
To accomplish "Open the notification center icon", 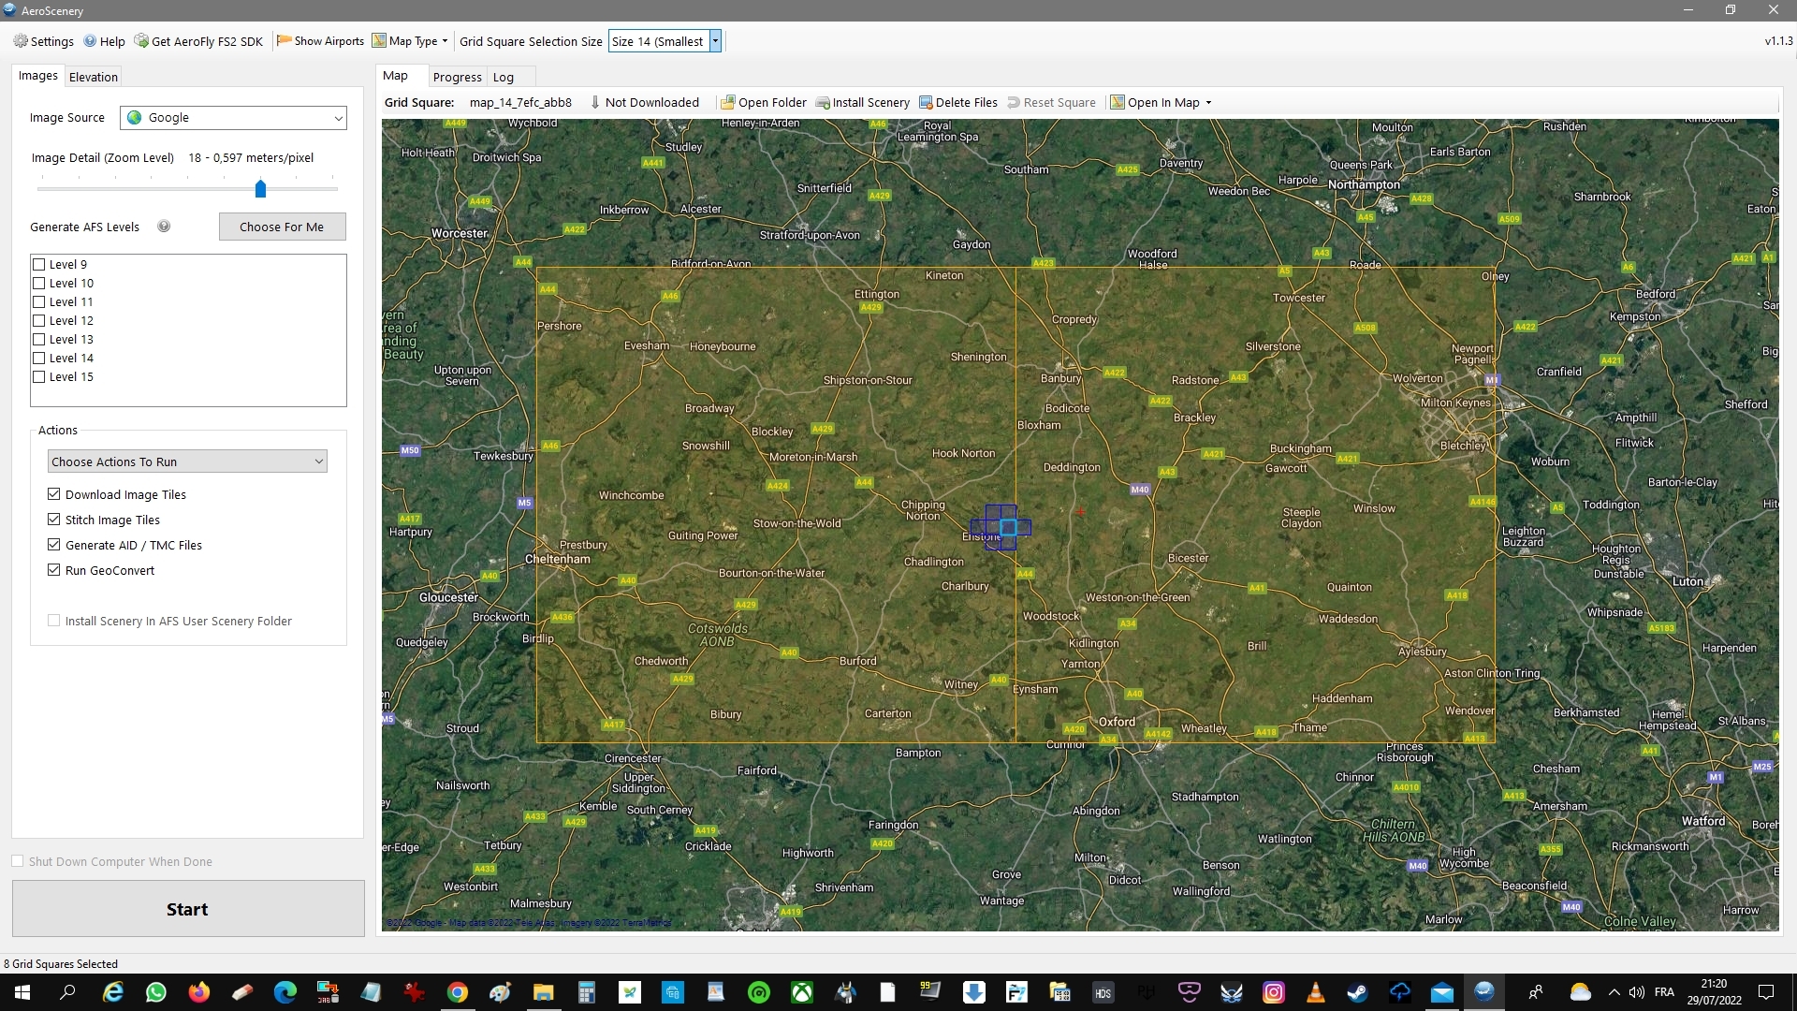I will pos(1766,992).
